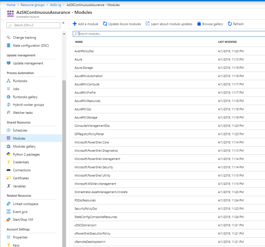
Task: Open Hybrid worker groups menu item
Action: pyautogui.click(x=28, y=105)
